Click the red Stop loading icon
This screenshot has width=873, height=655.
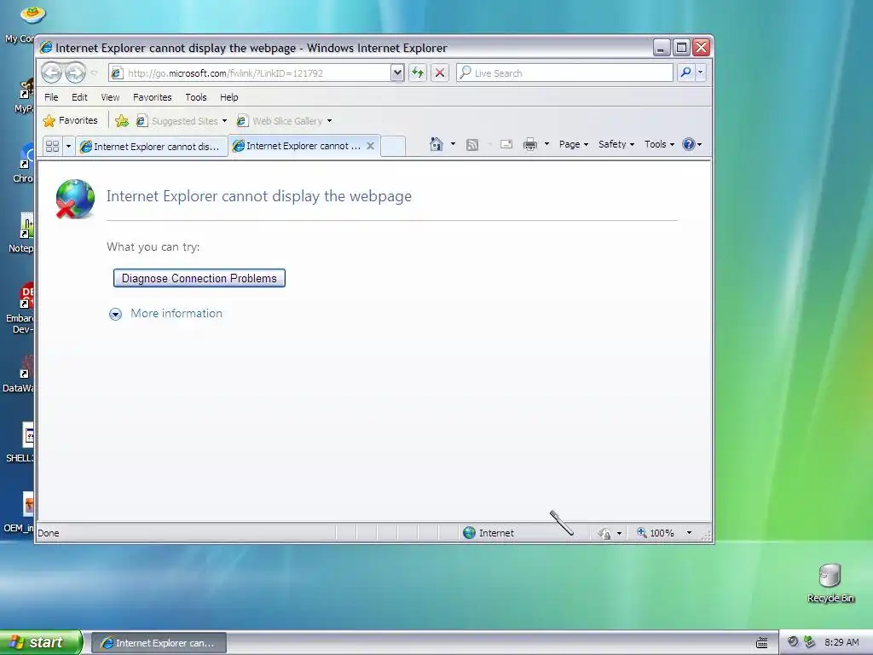440,72
